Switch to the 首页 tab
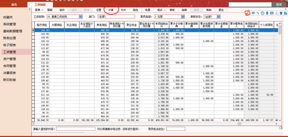288x137 pixels. point(14,5)
